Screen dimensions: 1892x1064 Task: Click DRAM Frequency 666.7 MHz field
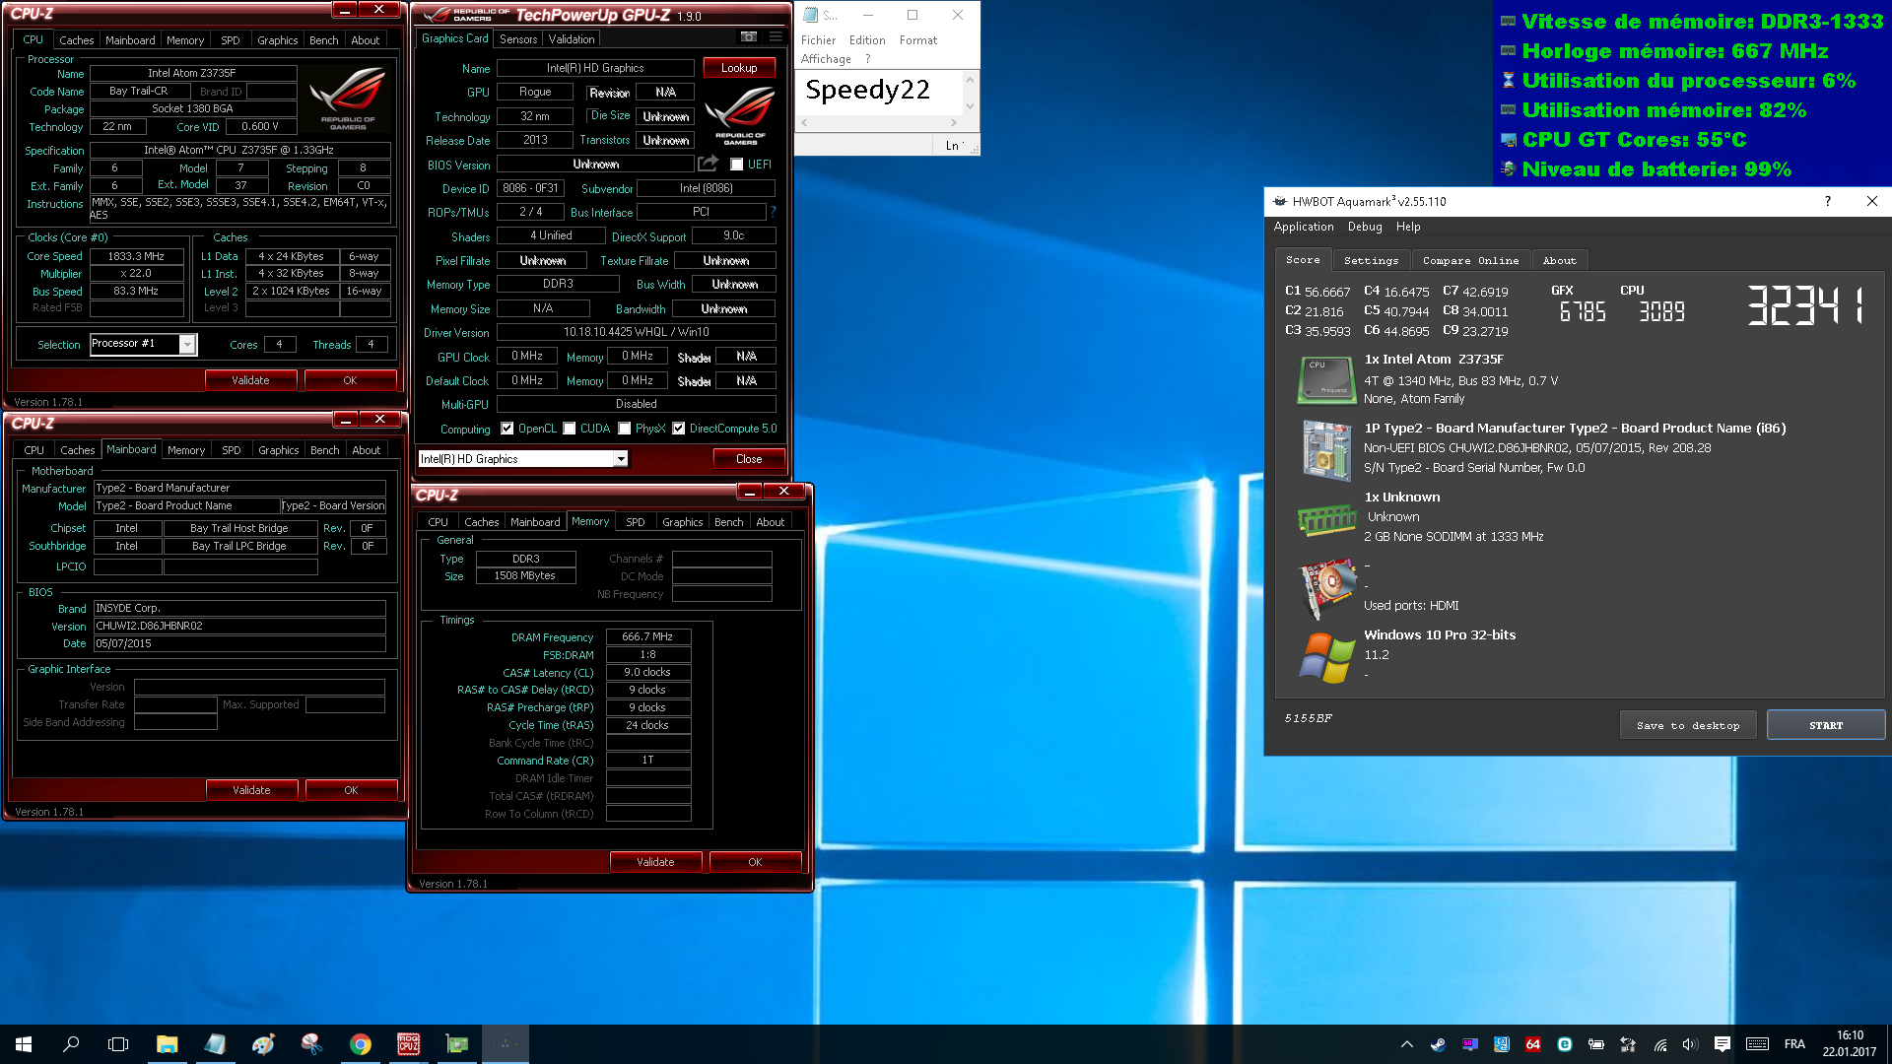(x=648, y=637)
